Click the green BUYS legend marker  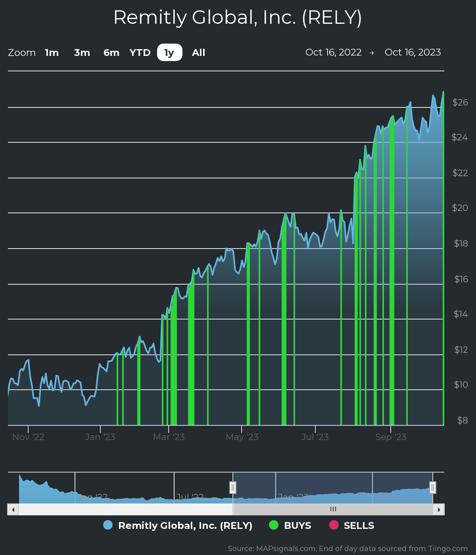click(274, 525)
